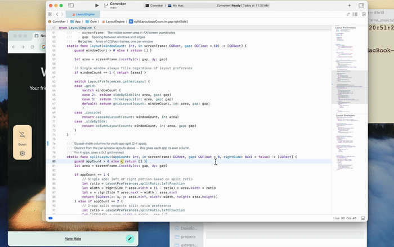
Task: Toggle the debug area button in the status bar
Action: (x=363, y=218)
